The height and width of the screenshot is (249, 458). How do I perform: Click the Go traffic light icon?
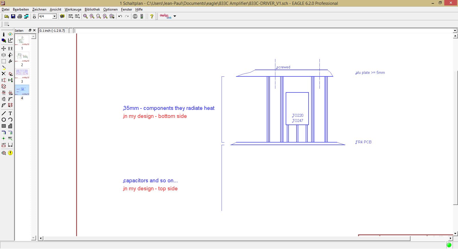(142, 16)
